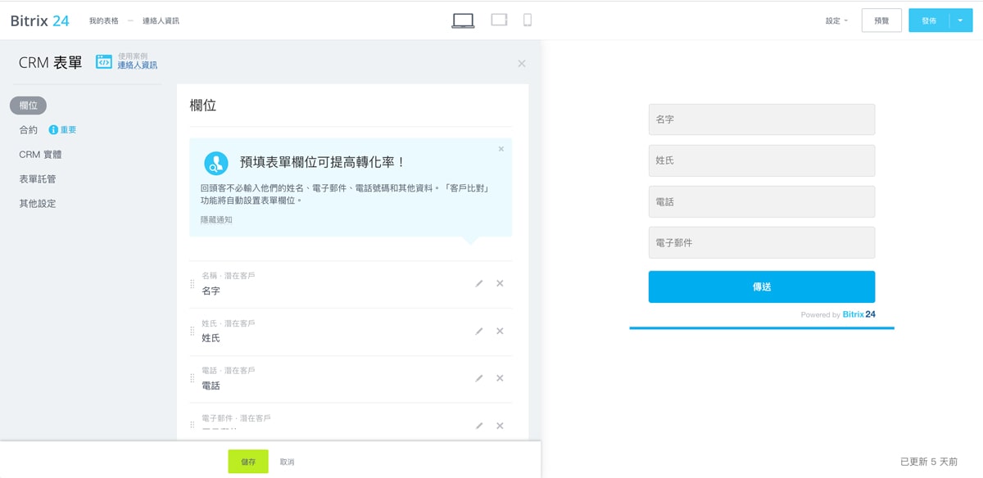Remove the 名字 field

click(500, 283)
